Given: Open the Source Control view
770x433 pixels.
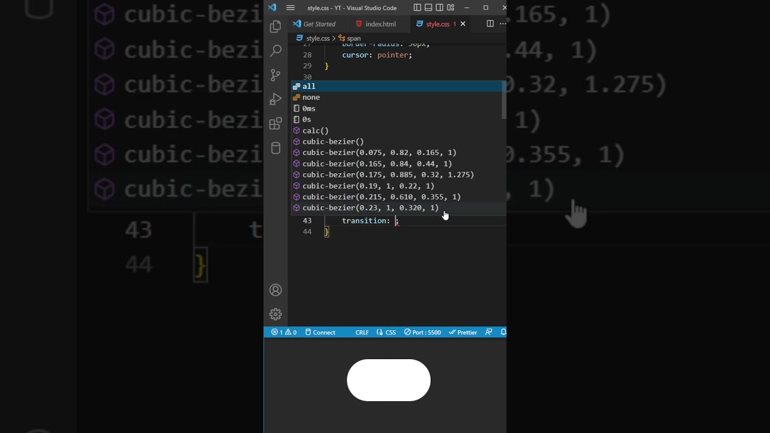Looking at the screenshot, I should pos(276,75).
